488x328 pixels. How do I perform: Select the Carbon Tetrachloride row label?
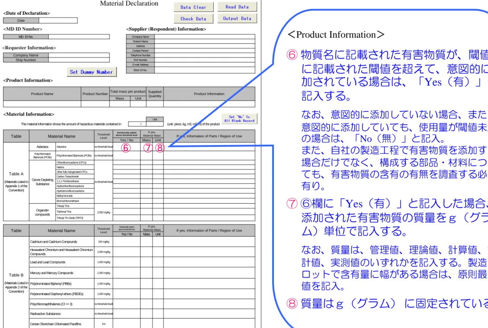coord(75,177)
